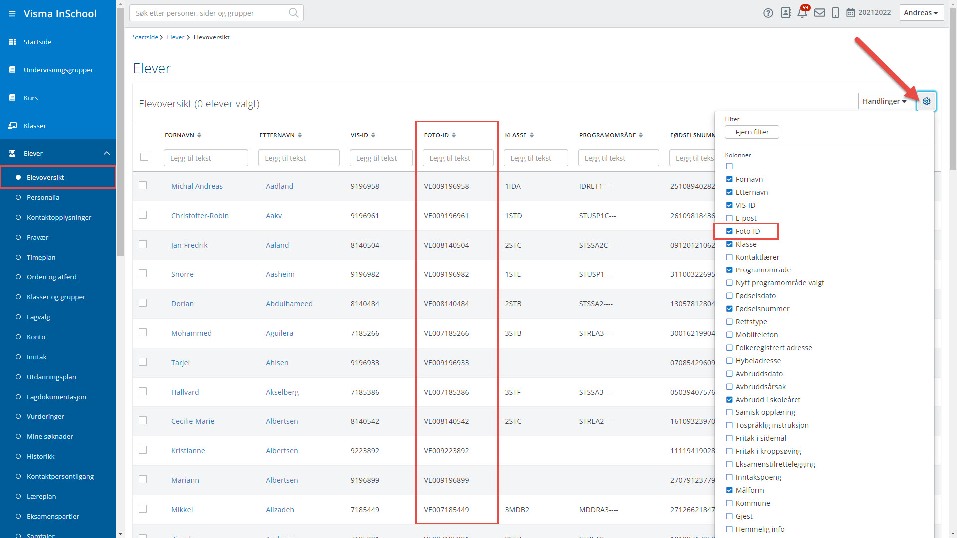Open the Andreas user menu
Viewport: 957px width, 538px height.
click(x=921, y=13)
